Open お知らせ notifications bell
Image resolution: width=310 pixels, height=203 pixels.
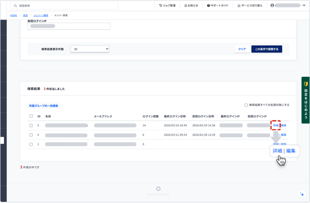point(191,6)
